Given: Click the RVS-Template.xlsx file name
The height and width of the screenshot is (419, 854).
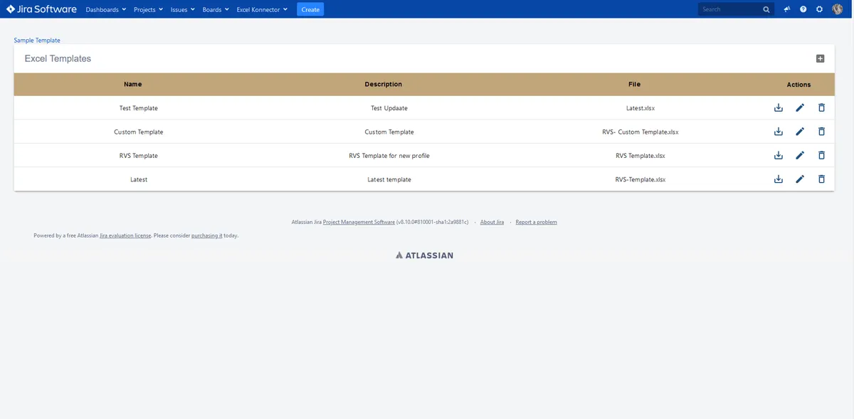Looking at the screenshot, I should pos(640,179).
